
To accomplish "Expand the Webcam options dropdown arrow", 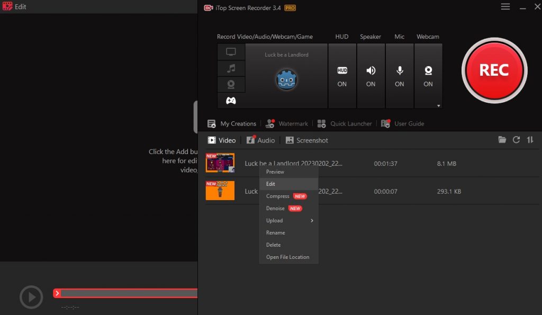I will [x=438, y=106].
